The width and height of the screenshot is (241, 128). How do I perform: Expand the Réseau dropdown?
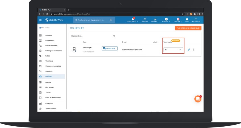[x=155, y=20]
